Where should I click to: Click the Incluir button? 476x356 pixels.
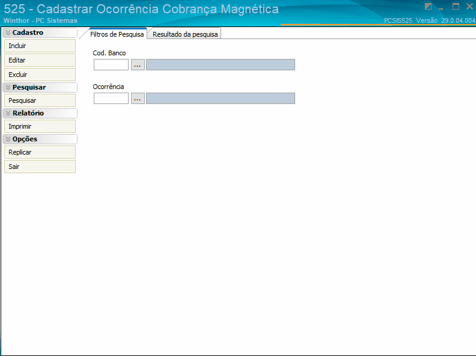tap(40, 46)
